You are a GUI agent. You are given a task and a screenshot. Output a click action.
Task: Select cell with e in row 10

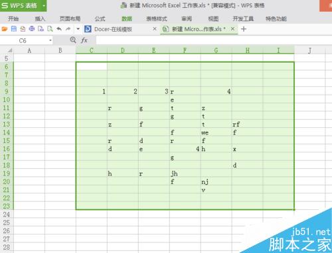click(x=185, y=100)
